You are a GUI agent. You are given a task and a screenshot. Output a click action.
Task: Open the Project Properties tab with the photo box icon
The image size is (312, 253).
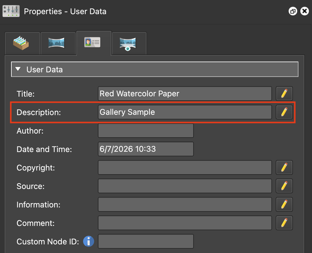click(x=22, y=43)
